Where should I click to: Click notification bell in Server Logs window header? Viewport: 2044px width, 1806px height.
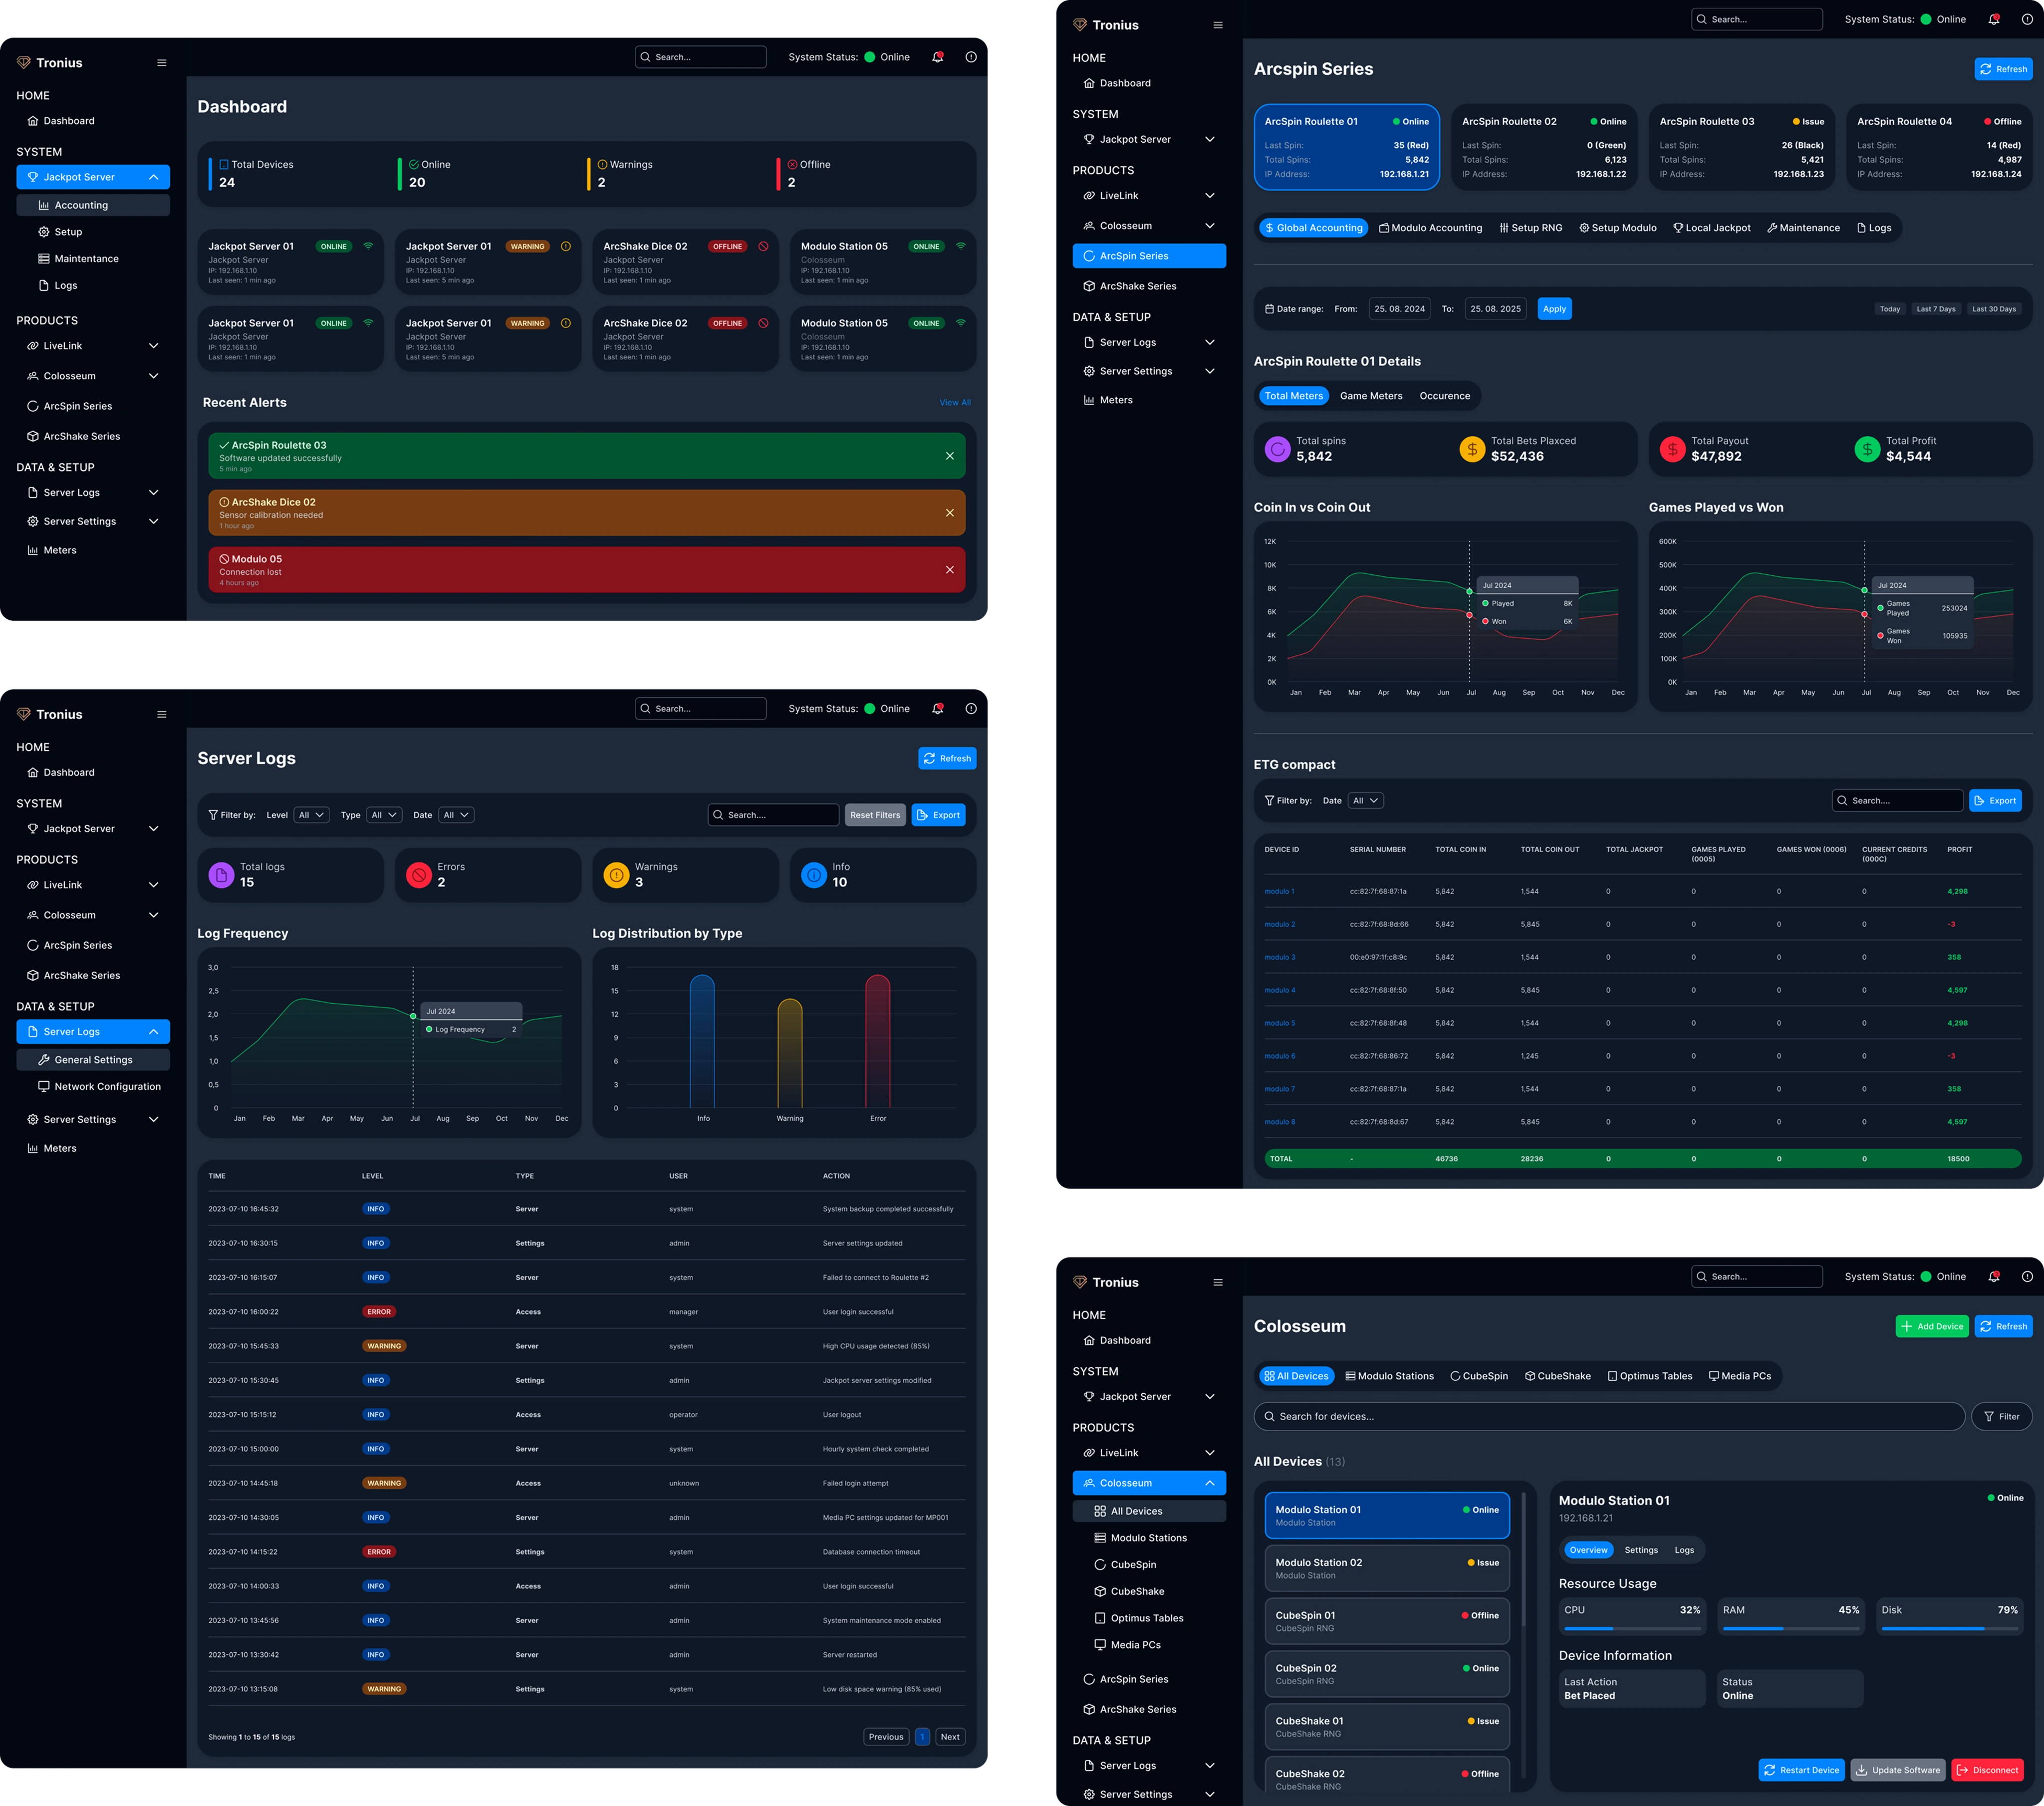pyautogui.click(x=937, y=708)
